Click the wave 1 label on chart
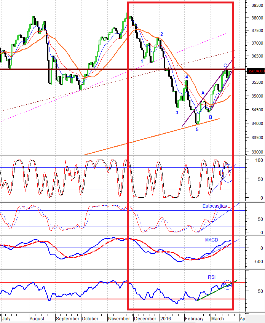Viewport: 265px width, 323px height. pyautogui.click(x=142, y=61)
